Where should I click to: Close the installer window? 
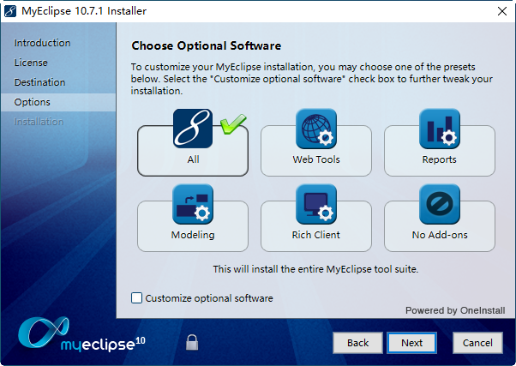coord(501,11)
